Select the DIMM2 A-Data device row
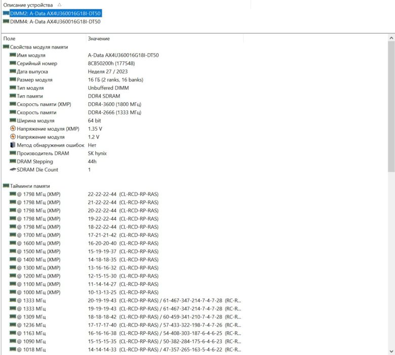The width and height of the screenshot is (395, 355). 55,13
